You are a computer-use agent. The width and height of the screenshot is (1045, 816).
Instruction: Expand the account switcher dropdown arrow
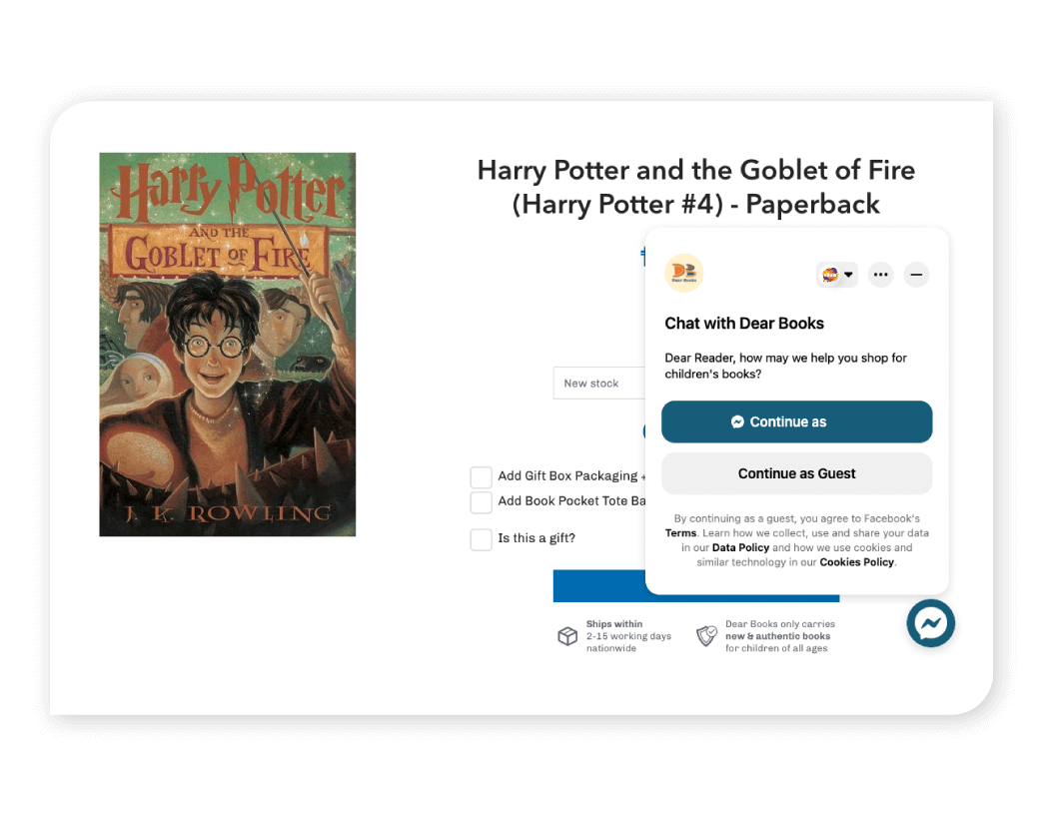848,275
